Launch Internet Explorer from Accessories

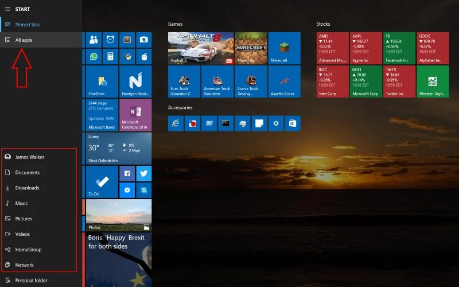tap(176, 123)
